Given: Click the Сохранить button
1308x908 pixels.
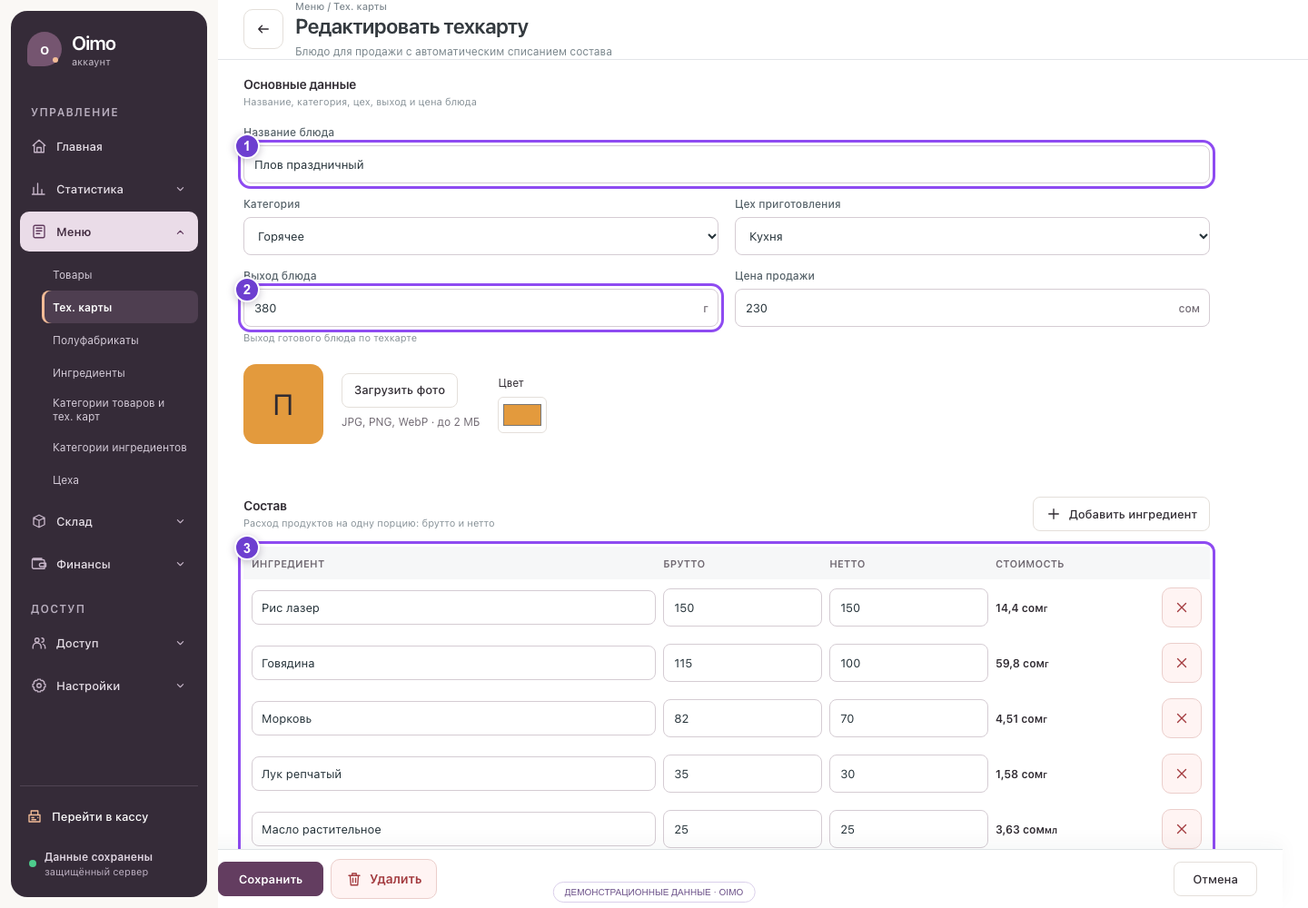Looking at the screenshot, I should pyautogui.click(x=271, y=879).
